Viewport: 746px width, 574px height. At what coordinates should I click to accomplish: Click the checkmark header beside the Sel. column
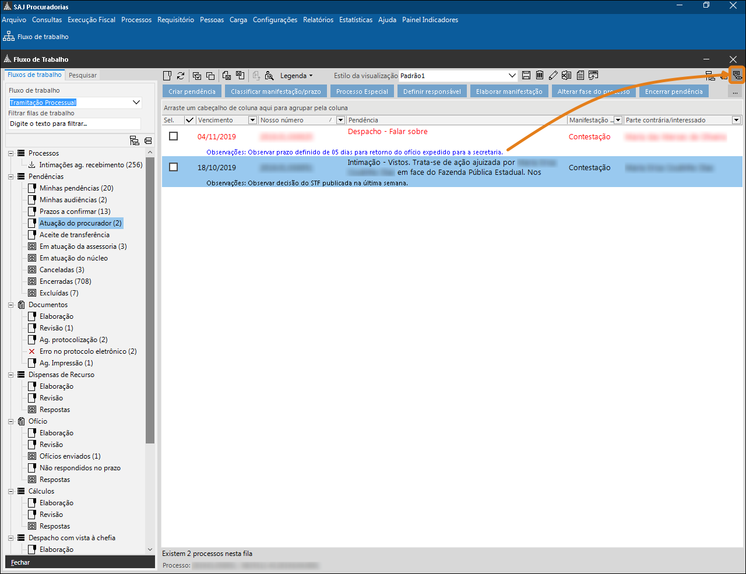(x=189, y=120)
